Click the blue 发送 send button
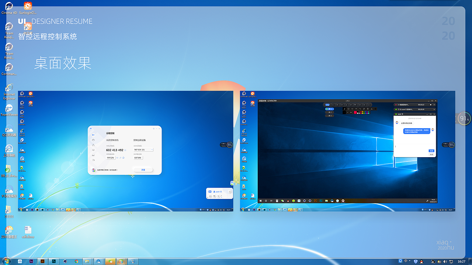 pos(431,151)
